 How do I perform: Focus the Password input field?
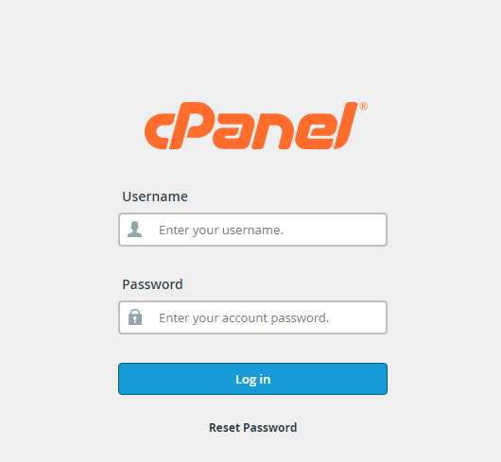pos(252,317)
